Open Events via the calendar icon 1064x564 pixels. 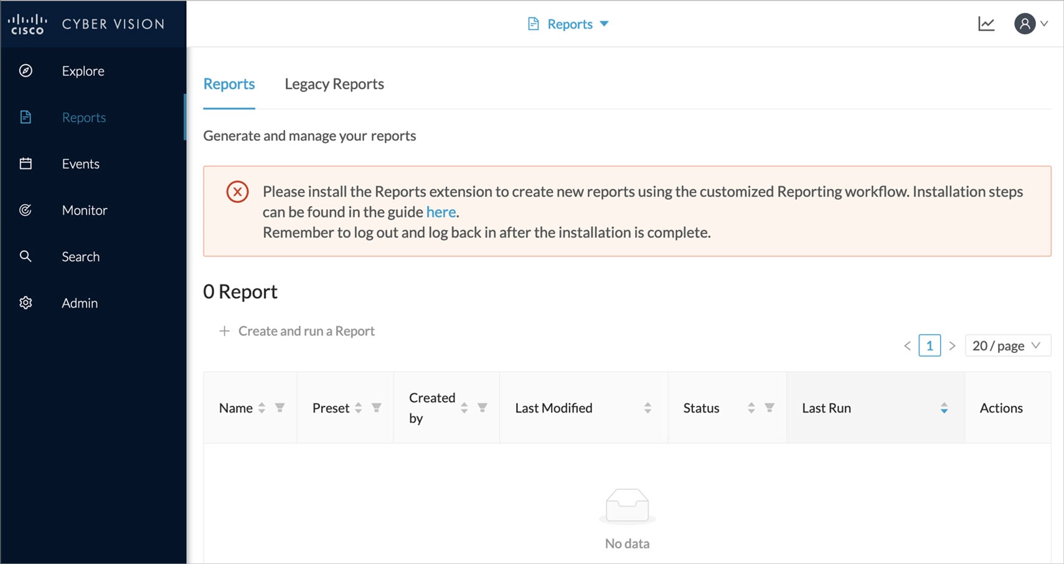[26, 163]
